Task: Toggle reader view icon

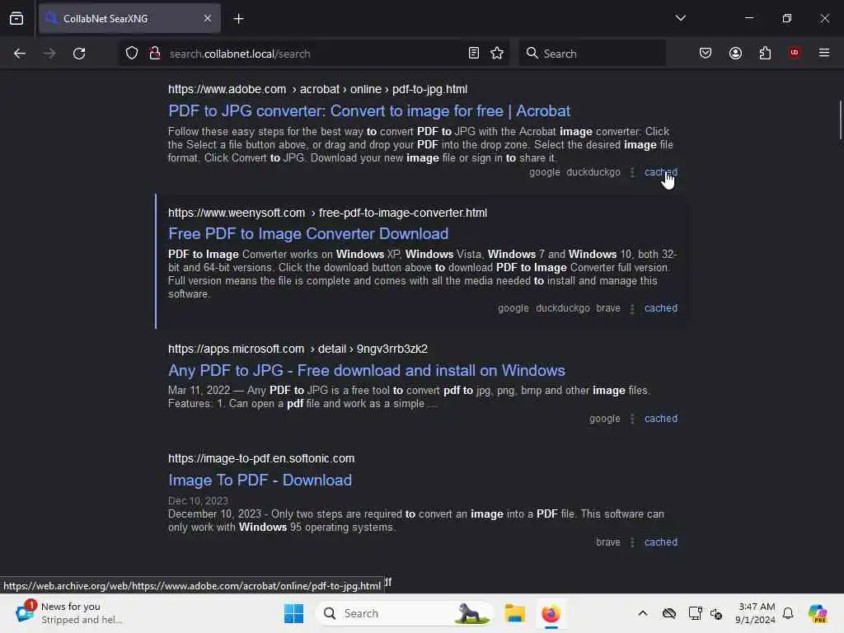Action: (474, 54)
